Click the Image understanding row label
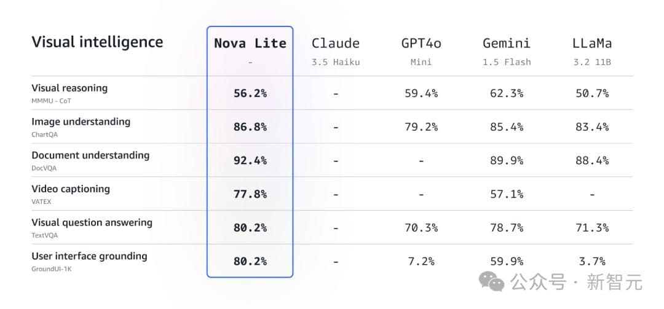Image resolution: width=664 pixels, height=309 pixels. 81,122
